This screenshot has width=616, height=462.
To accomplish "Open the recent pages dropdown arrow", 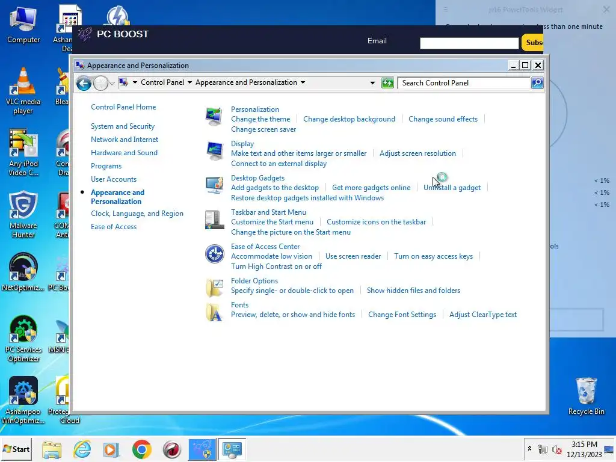I will (x=112, y=83).
